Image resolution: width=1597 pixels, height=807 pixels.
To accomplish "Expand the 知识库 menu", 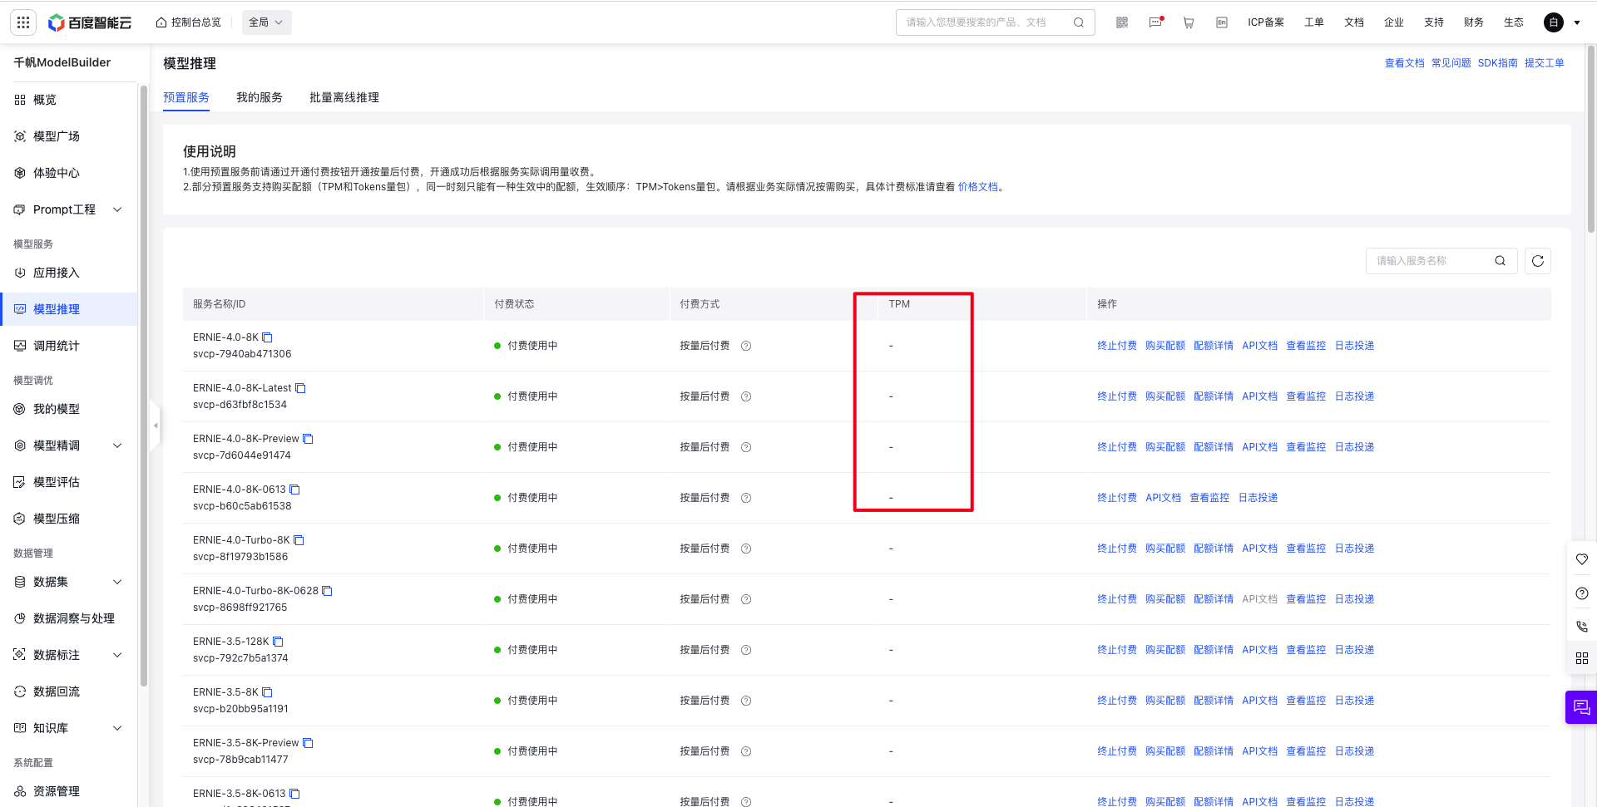I will click(117, 728).
